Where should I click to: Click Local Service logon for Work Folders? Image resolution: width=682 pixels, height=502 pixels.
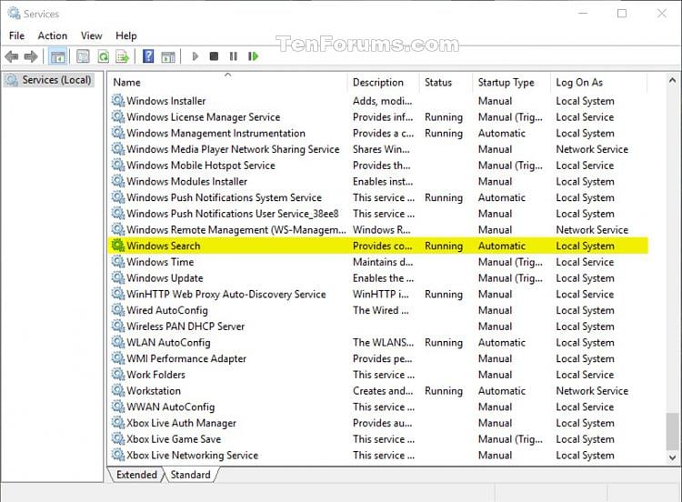click(x=585, y=375)
